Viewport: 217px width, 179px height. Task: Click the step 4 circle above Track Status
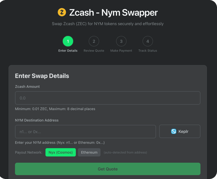click(148, 41)
